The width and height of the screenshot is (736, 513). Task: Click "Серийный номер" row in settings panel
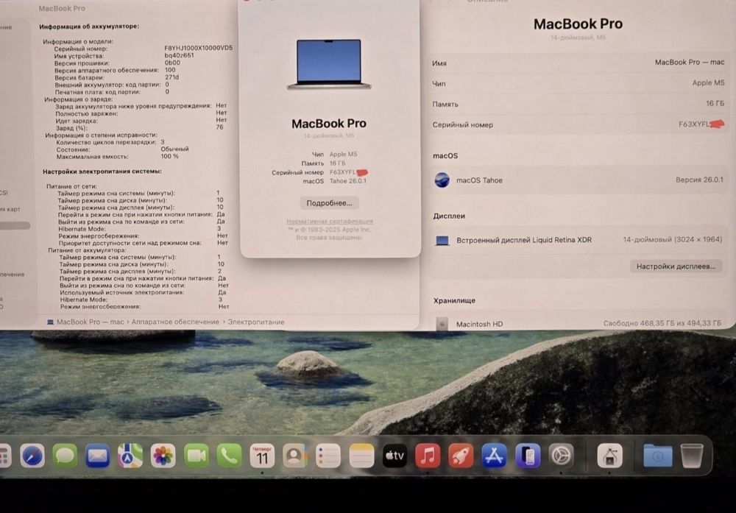[578, 124]
